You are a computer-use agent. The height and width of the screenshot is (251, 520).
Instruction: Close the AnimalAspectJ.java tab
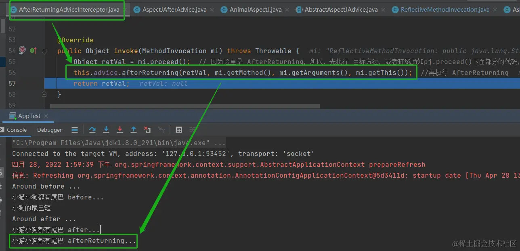tap(288, 10)
